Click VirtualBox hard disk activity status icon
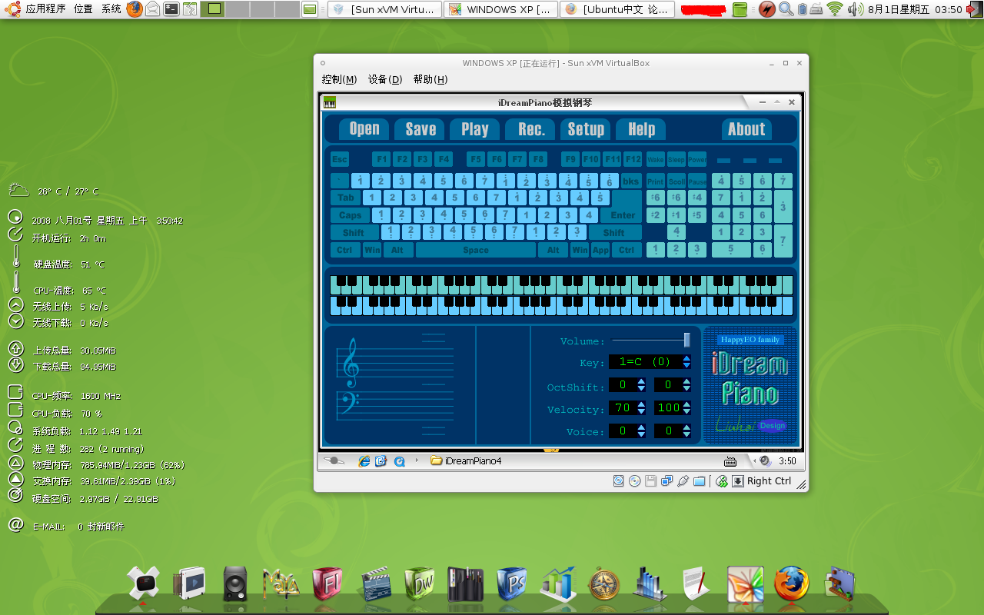The image size is (984, 615). tap(619, 481)
